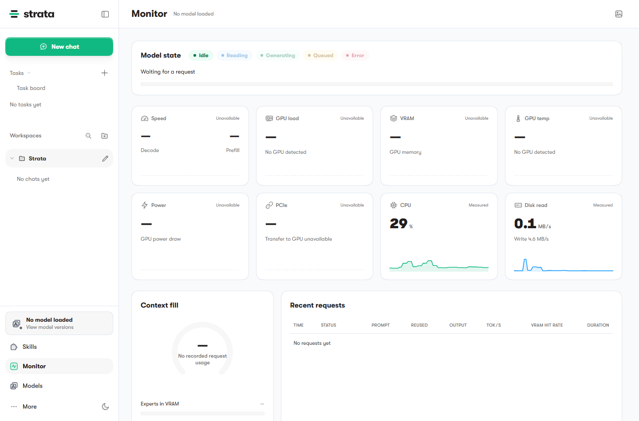
Task: Click the PCIe link icon
Action: pyautogui.click(x=269, y=205)
